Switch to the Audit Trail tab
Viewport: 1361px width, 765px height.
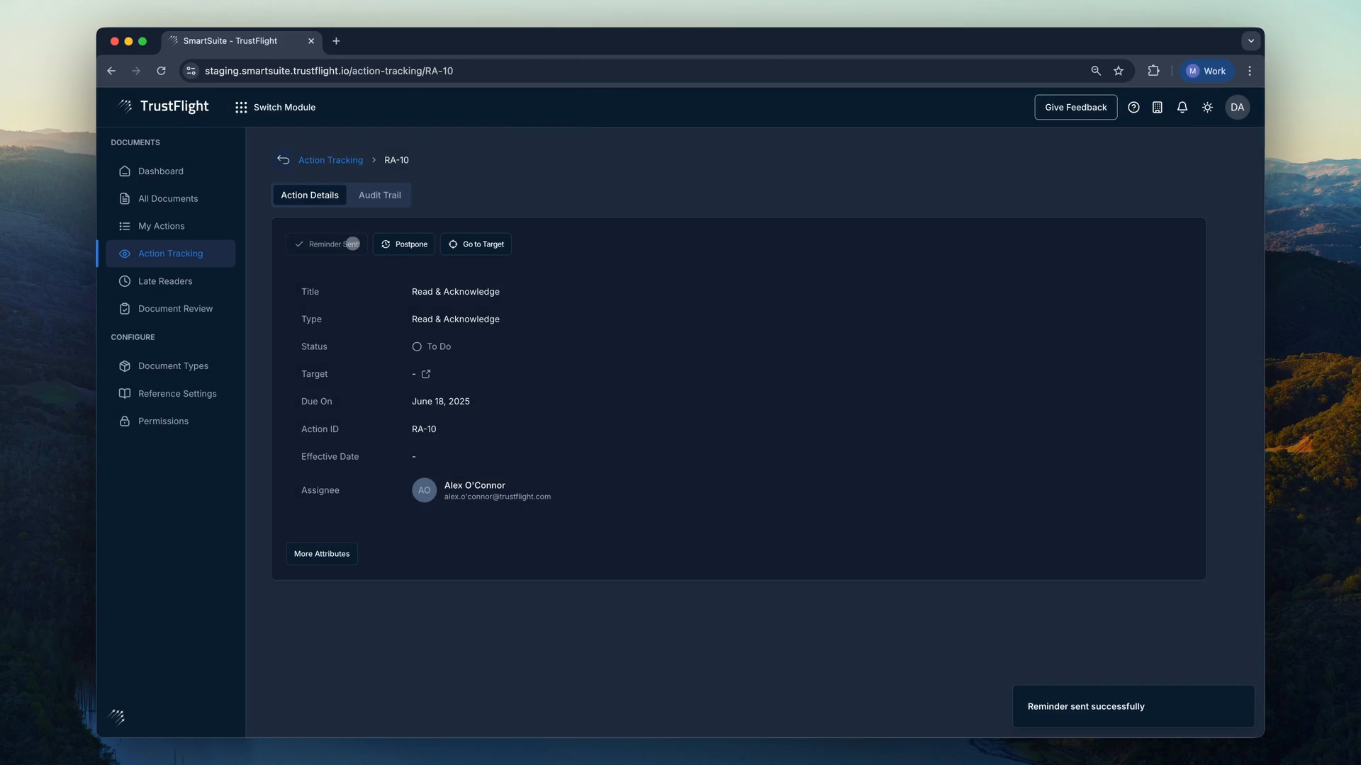coord(379,195)
